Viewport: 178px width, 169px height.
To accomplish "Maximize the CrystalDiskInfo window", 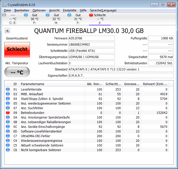I will tap(163, 5).
